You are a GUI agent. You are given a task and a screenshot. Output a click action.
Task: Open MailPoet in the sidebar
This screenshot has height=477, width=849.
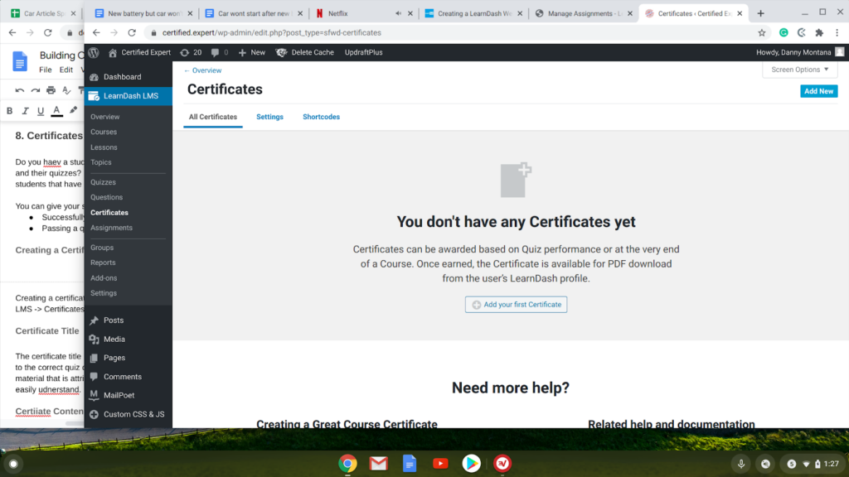129,395
